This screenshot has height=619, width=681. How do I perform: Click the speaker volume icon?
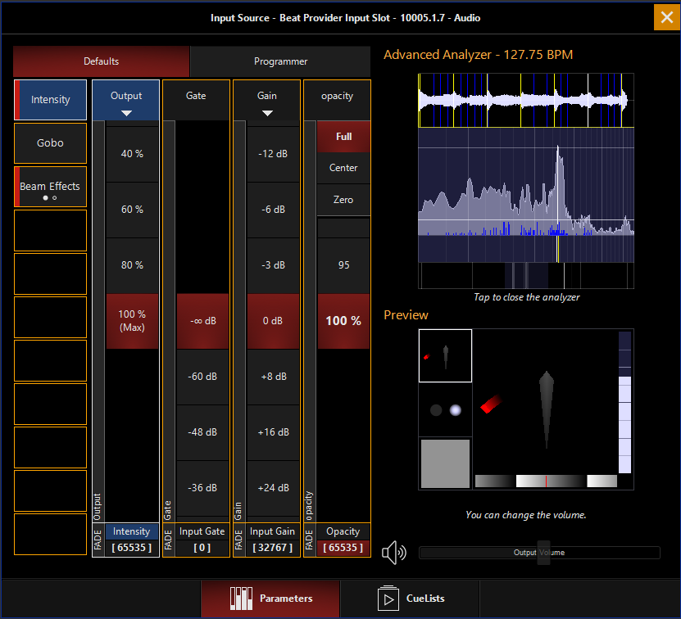pyautogui.click(x=394, y=553)
